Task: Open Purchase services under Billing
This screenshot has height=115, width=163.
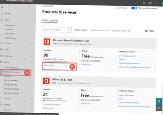Action: tap(11, 68)
